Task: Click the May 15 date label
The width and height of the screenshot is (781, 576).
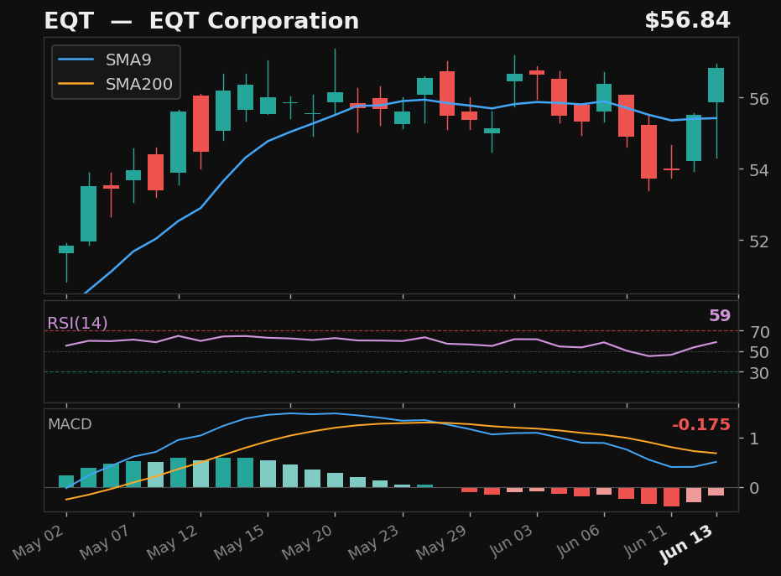Action: [240, 542]
